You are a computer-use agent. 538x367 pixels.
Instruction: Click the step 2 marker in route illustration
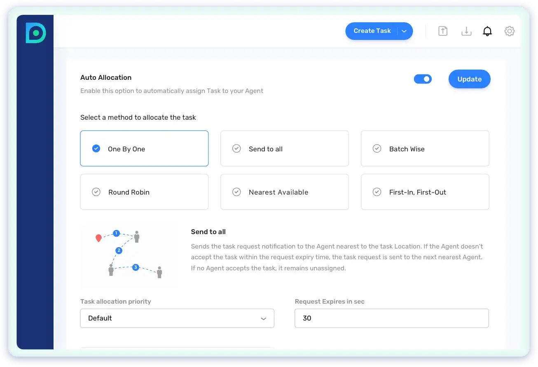pyautogui.click(x=119, y=250)
